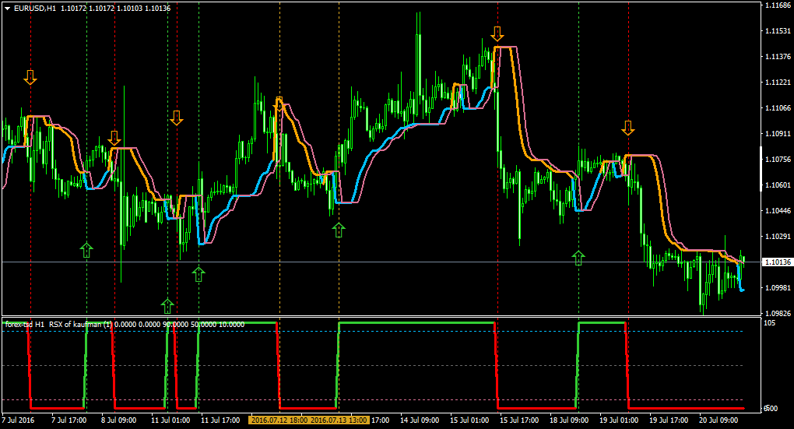This screenshot has width=794, height=429.
Task: Click the highlighted 2016.07.13 13:00 time label
Action: pyautogui.click(x=339, y=420)
